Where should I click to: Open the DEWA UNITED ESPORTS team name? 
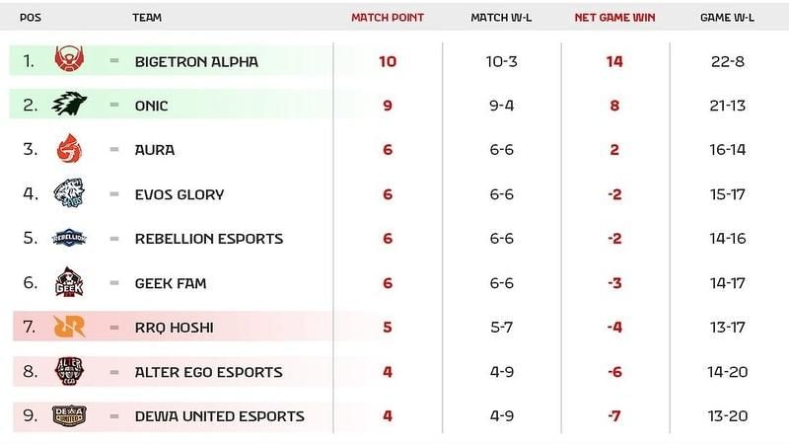tap(220, 416)
